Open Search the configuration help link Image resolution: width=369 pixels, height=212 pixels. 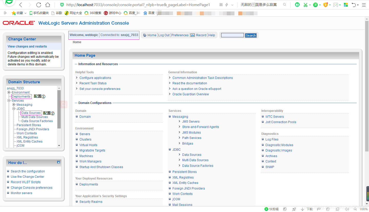tap(28, 171)
